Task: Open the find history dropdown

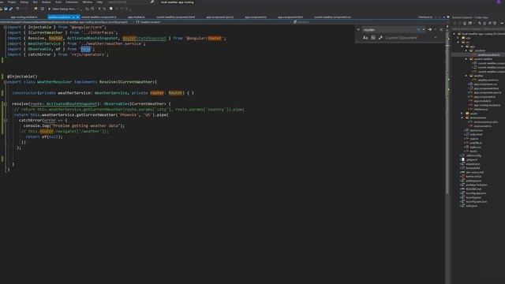Action: click(424, 30)
